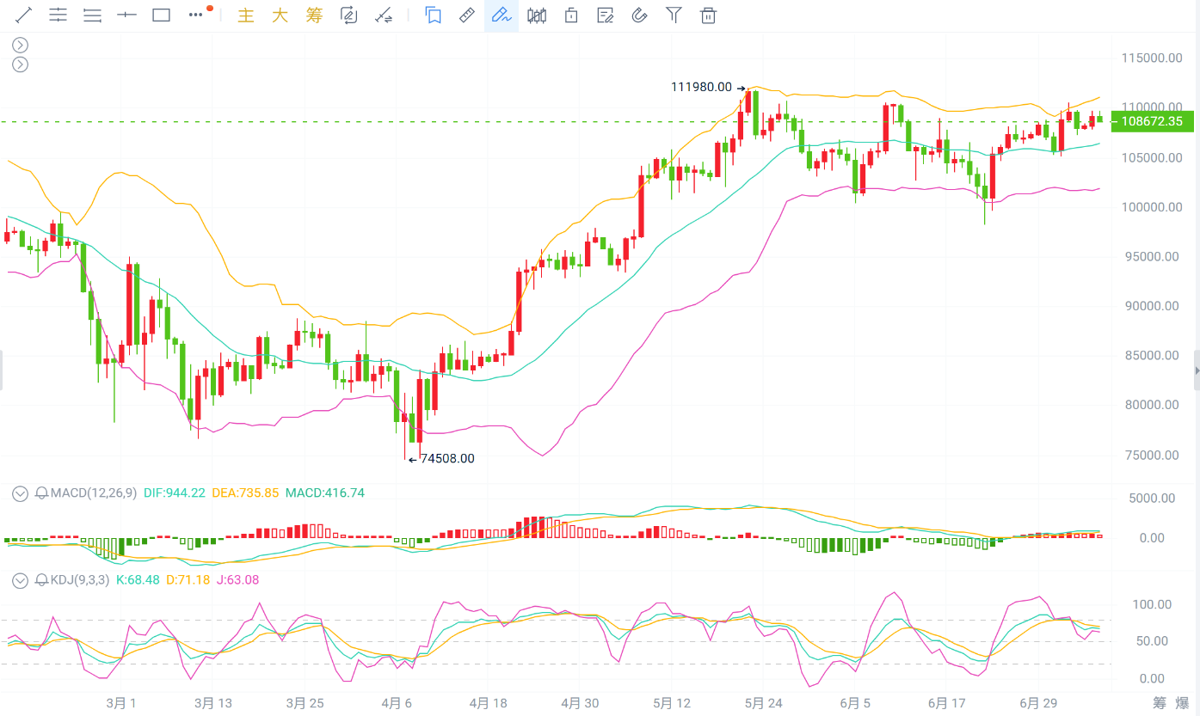The image size is (1200, 716).
Task: Select the ruler measure tool
Action: coord(467,15)
